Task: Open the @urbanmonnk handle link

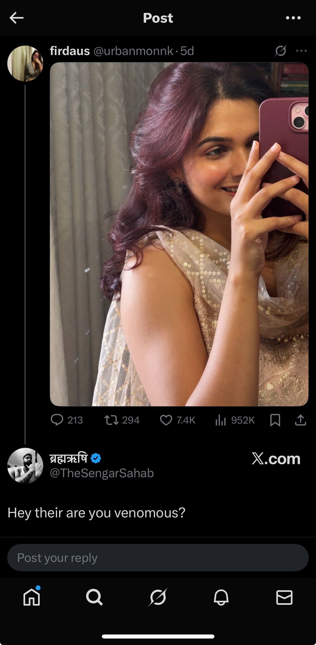Action: 133,51
